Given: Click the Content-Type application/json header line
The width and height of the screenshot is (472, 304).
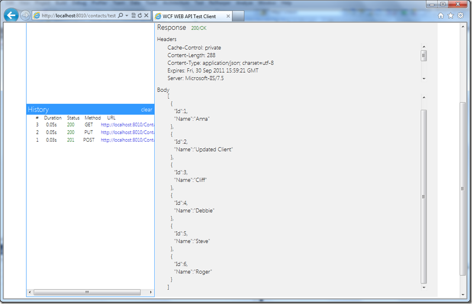Looking at the screenshot, I should click(x=221, y=63).
